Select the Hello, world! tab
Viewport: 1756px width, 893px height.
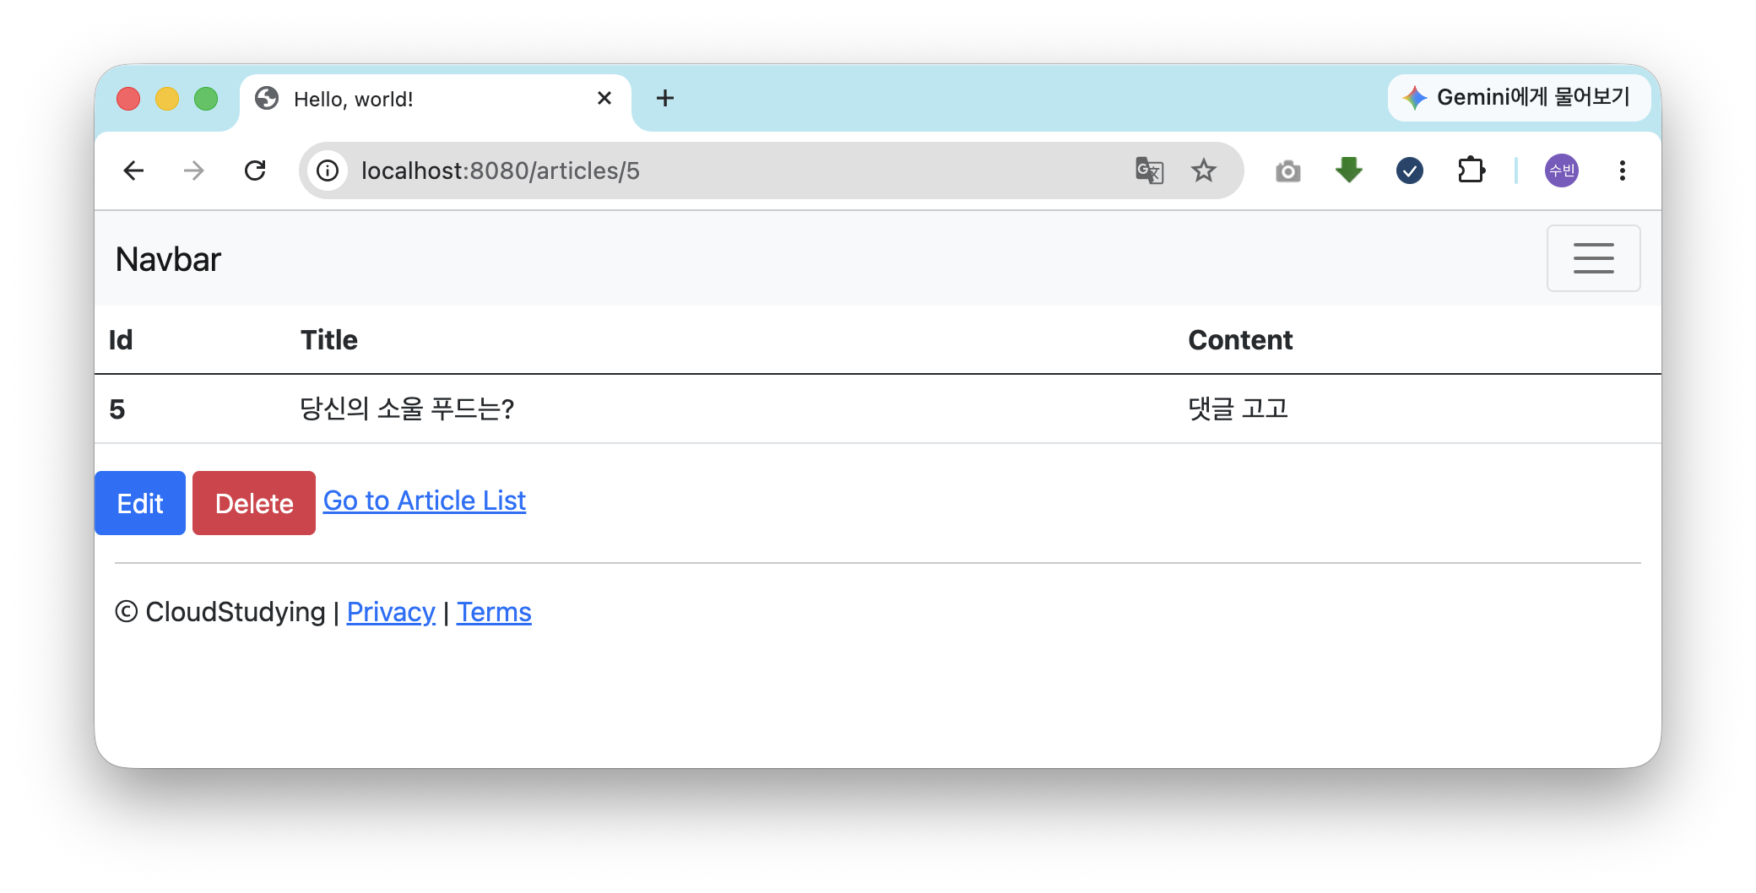(435, 100)
